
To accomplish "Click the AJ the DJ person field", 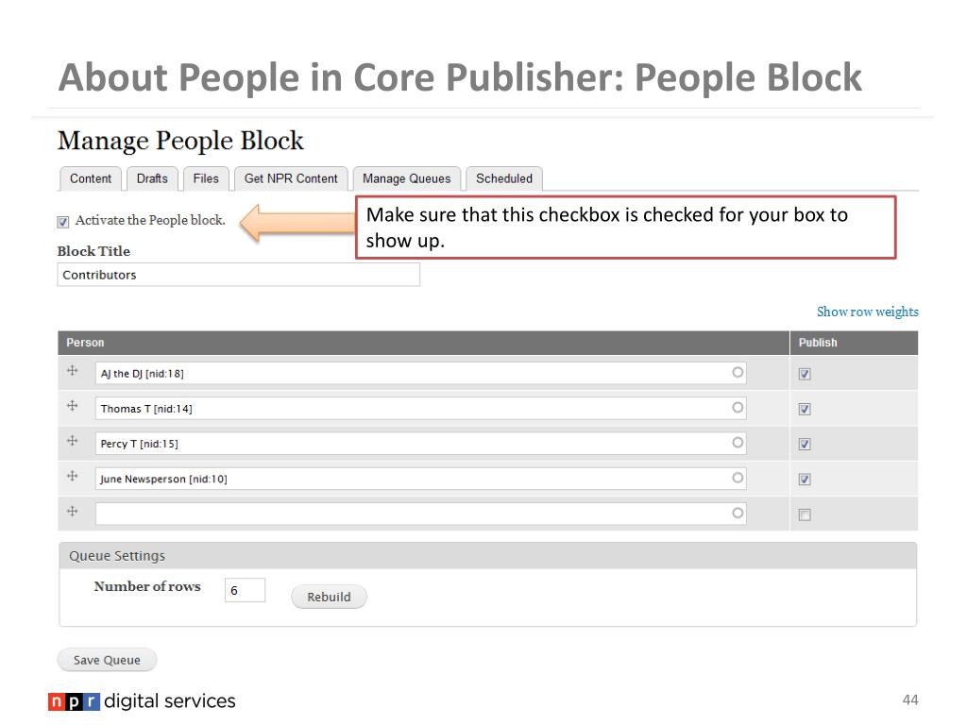I will (420, 373).
